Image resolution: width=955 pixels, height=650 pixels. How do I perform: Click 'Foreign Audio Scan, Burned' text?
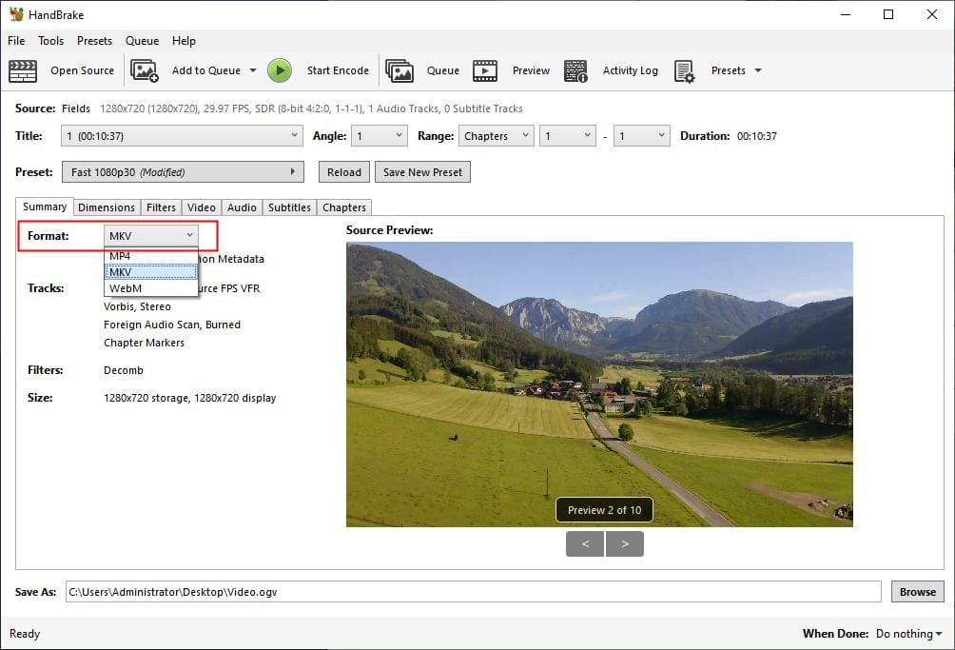point(172,325)
